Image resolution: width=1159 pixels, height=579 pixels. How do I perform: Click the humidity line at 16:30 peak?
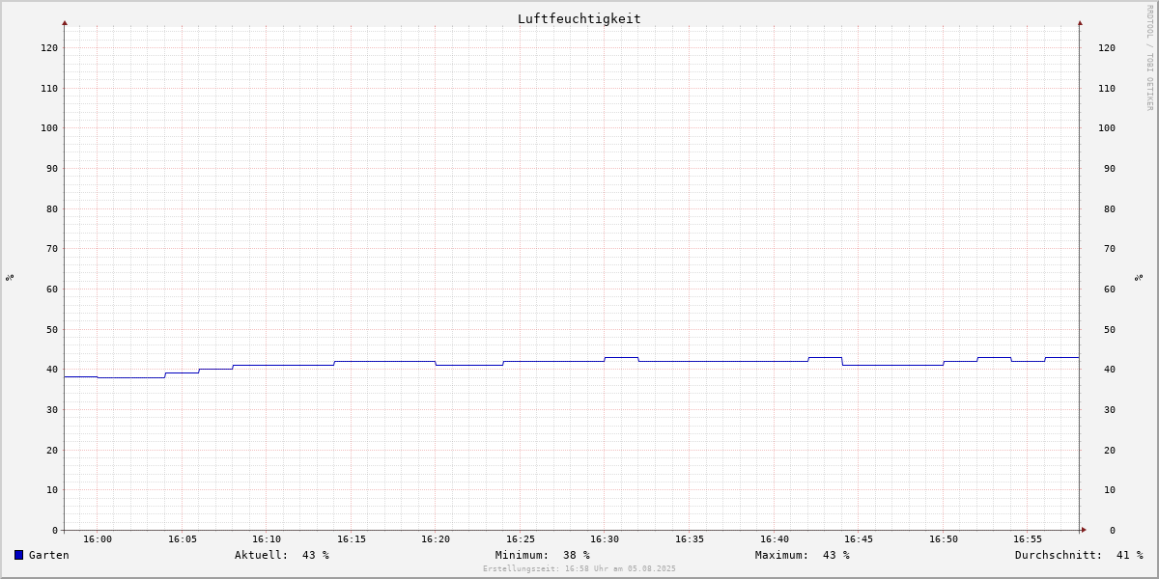(621, 357)
